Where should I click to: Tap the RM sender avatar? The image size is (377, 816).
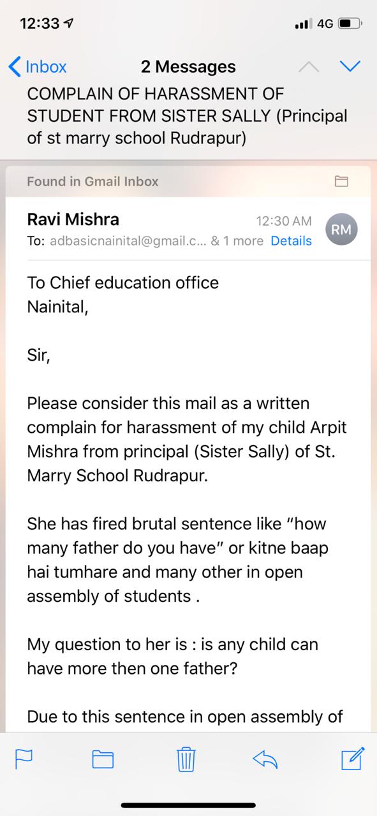(341, 230)
